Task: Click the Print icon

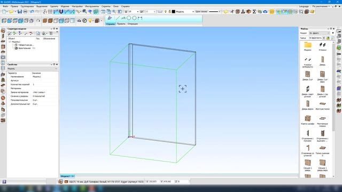Action: (25, 12)
